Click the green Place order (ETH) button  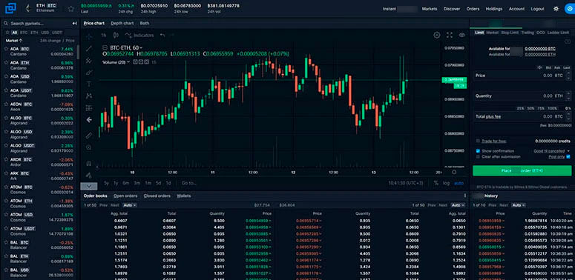522,170
